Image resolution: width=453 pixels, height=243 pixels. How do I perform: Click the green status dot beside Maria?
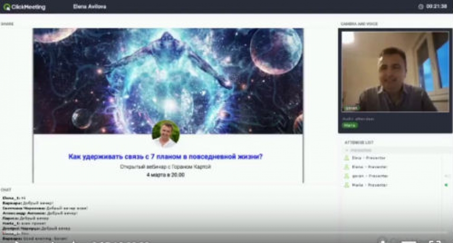coord(446,185)
